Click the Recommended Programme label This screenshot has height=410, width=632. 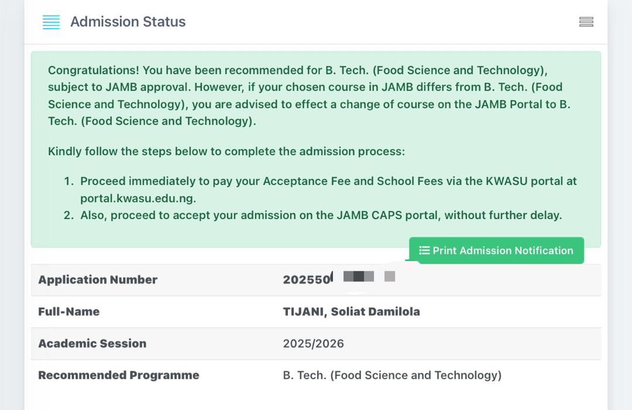click(x=118, y=375)
